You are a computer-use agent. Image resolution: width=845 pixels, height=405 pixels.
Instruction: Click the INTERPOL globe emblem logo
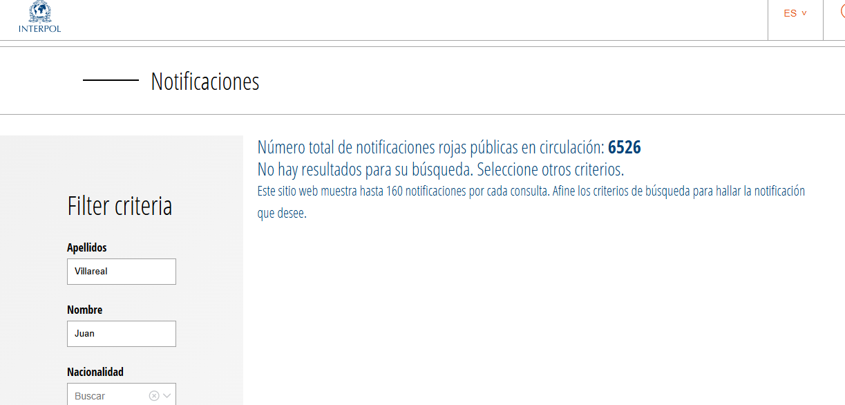coord(40,12)
